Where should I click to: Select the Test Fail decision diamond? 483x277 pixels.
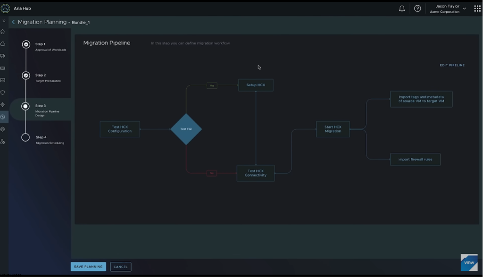point(186,129)
